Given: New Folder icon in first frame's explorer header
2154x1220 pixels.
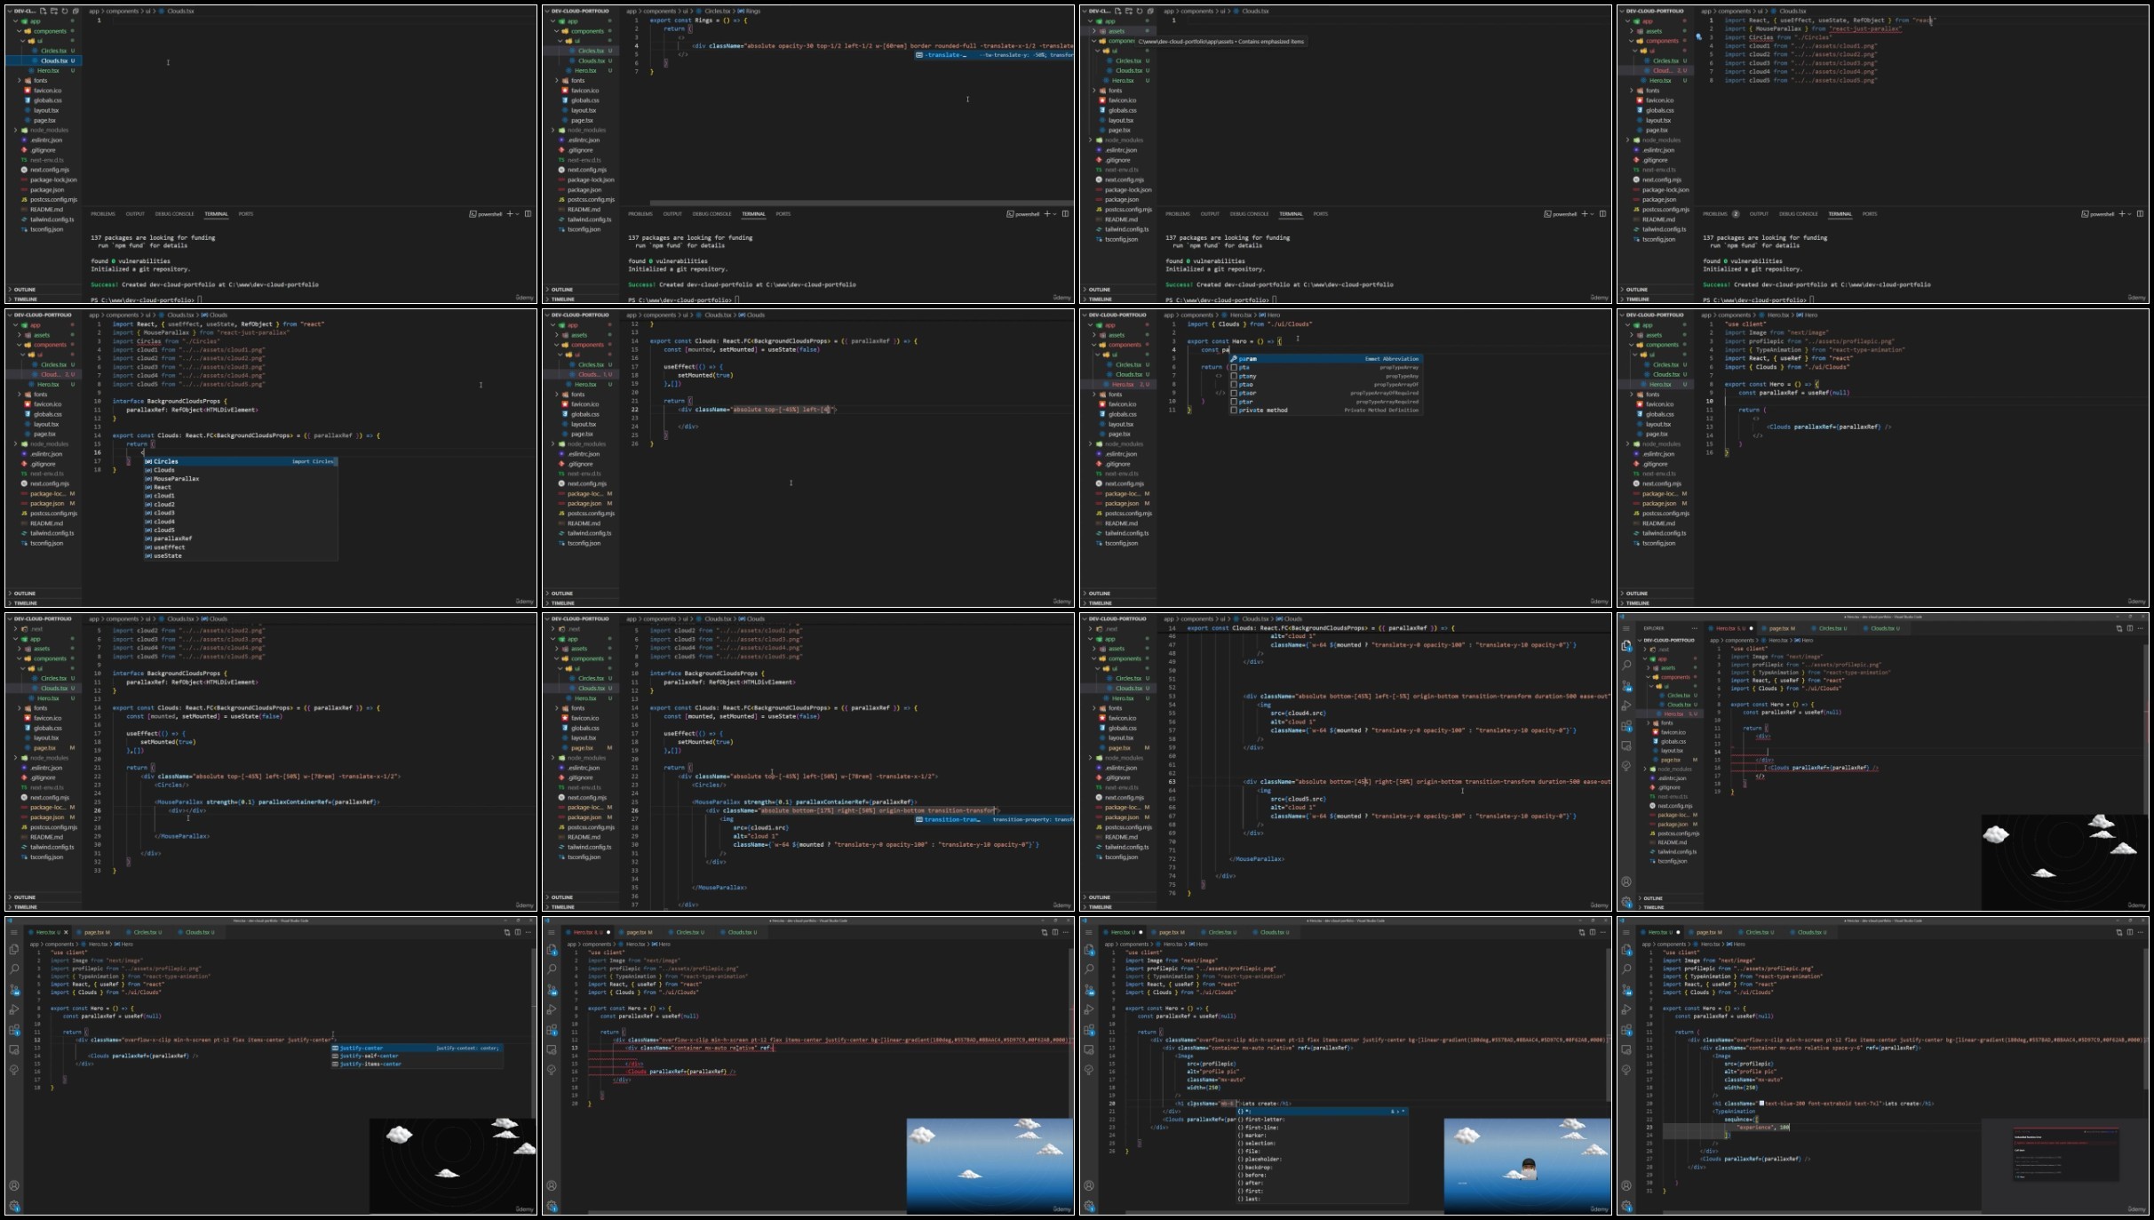Looking at the screenshot, I should point(54,11).
